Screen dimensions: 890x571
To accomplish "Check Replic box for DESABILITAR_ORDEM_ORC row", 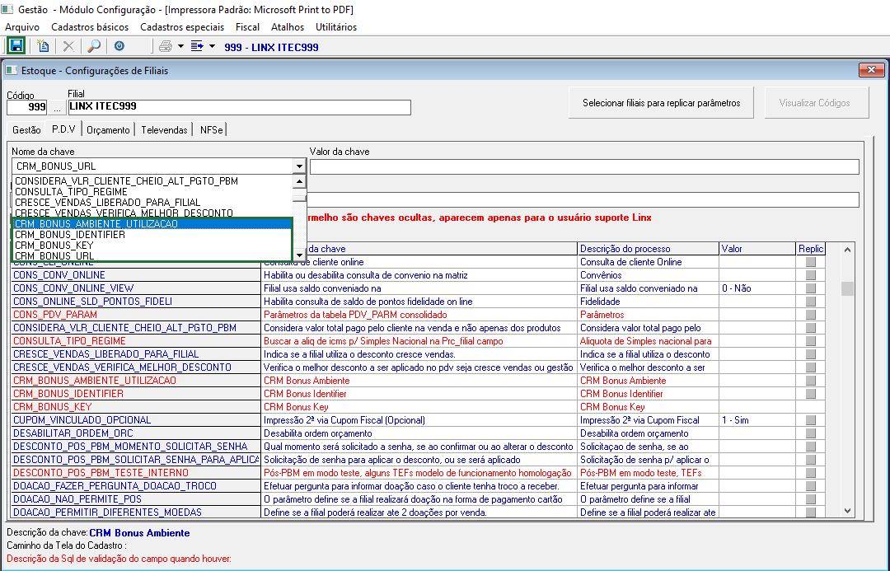I will 811,433.
